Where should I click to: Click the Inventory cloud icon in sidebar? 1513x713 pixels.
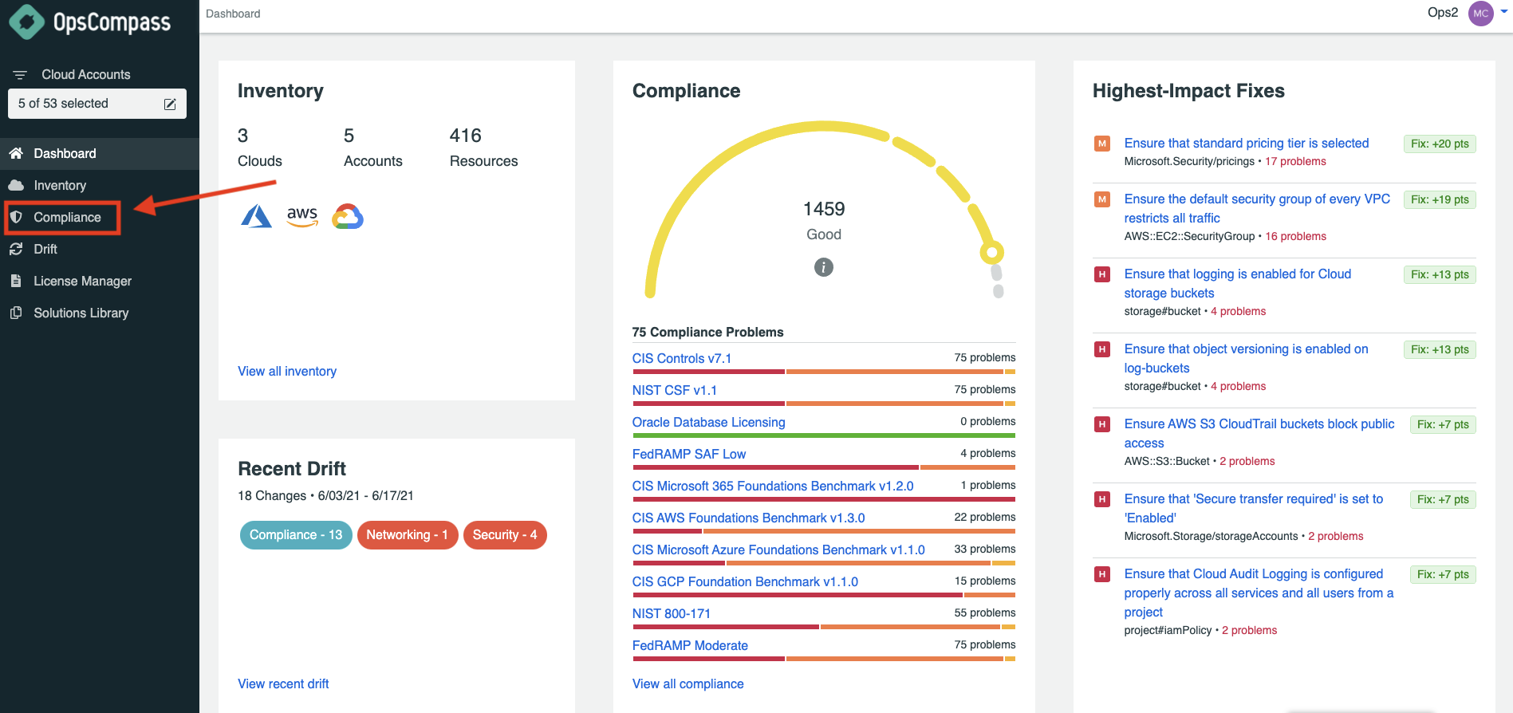coord(16,185)
